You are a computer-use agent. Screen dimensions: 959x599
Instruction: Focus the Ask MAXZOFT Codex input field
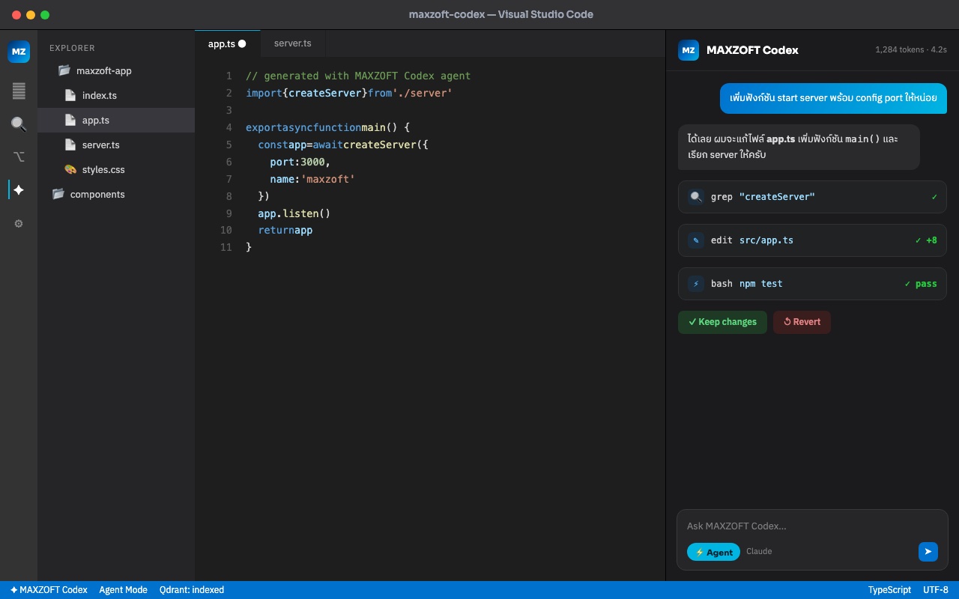tap(812, 526)
